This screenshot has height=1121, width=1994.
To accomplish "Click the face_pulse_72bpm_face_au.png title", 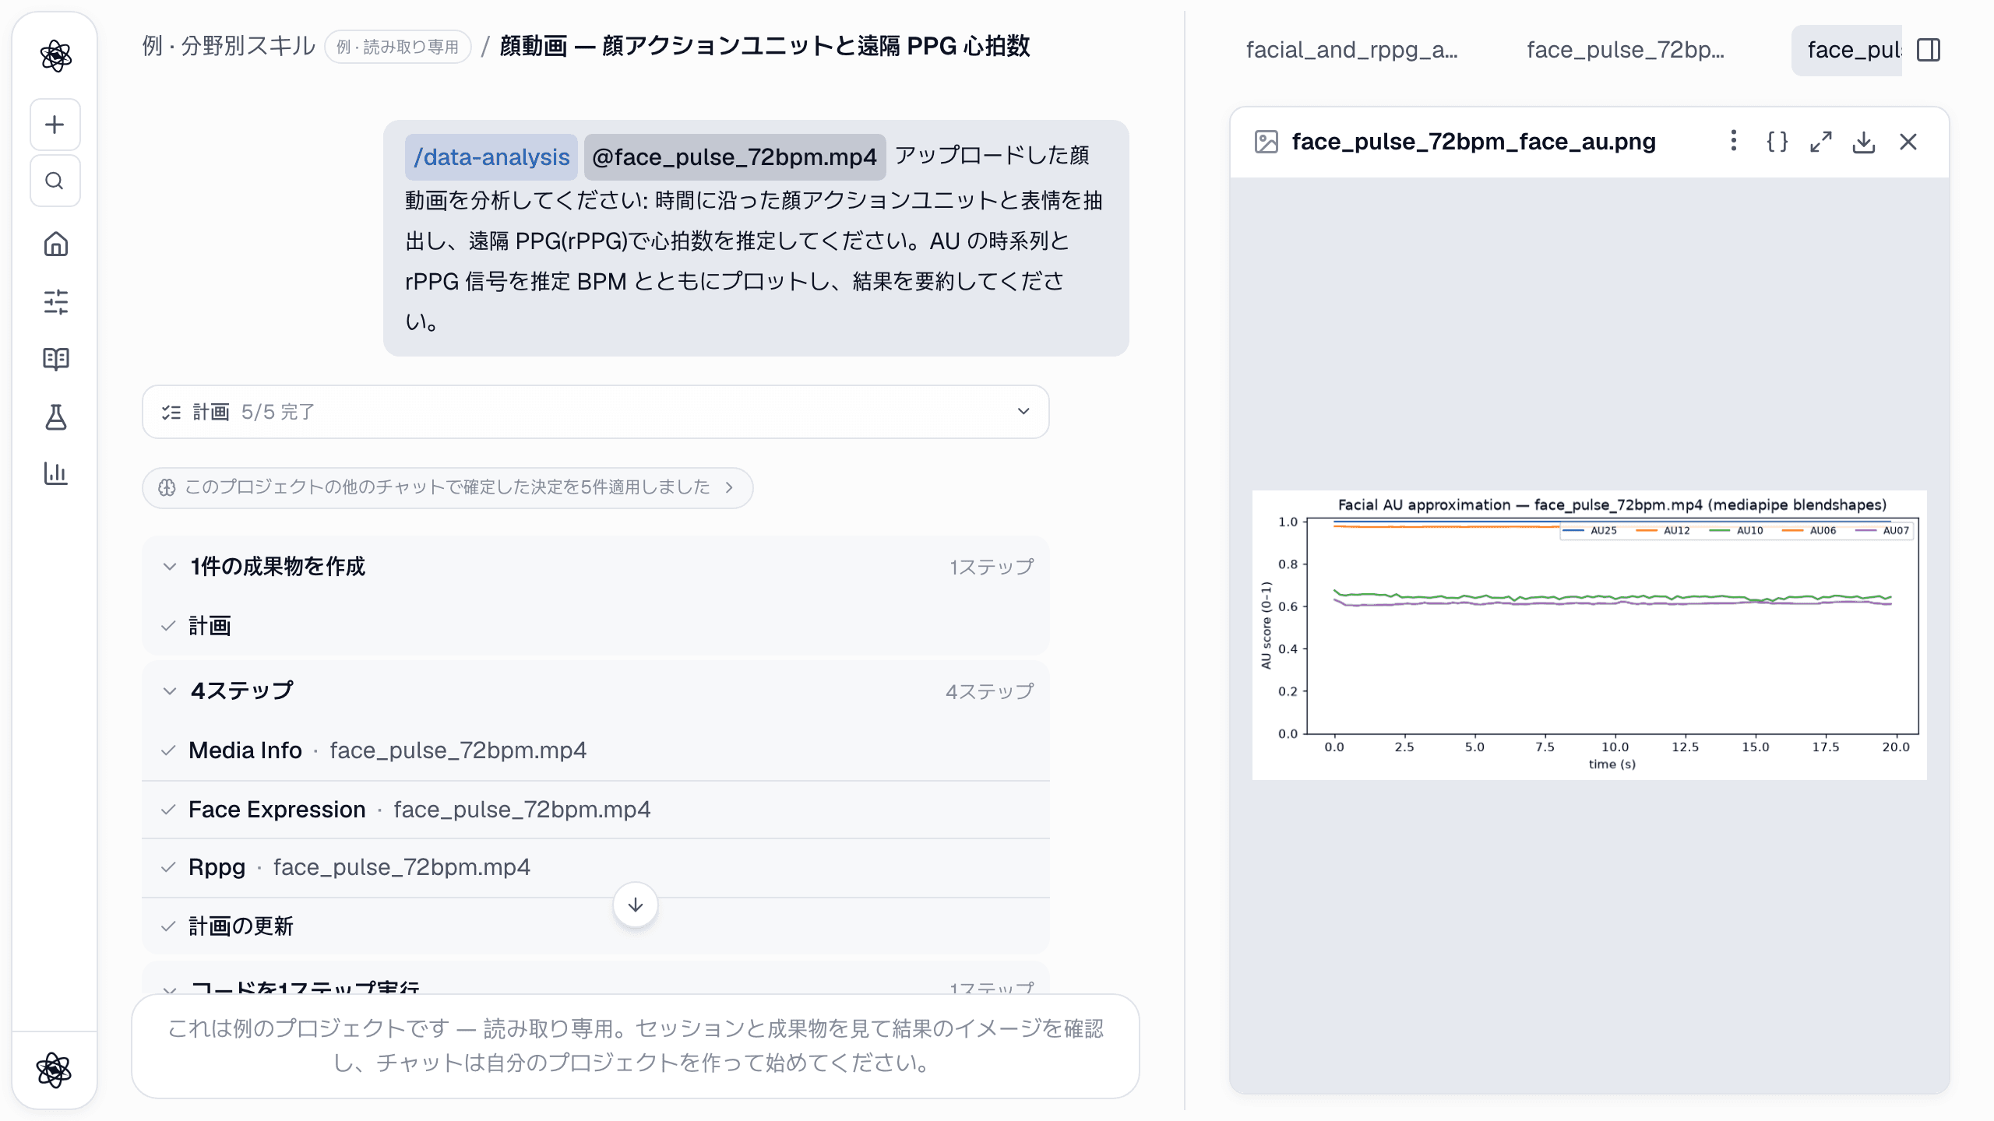I will [1474, 142].
